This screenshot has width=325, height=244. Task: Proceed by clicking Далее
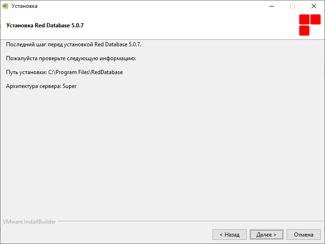[x=267, y=234]
